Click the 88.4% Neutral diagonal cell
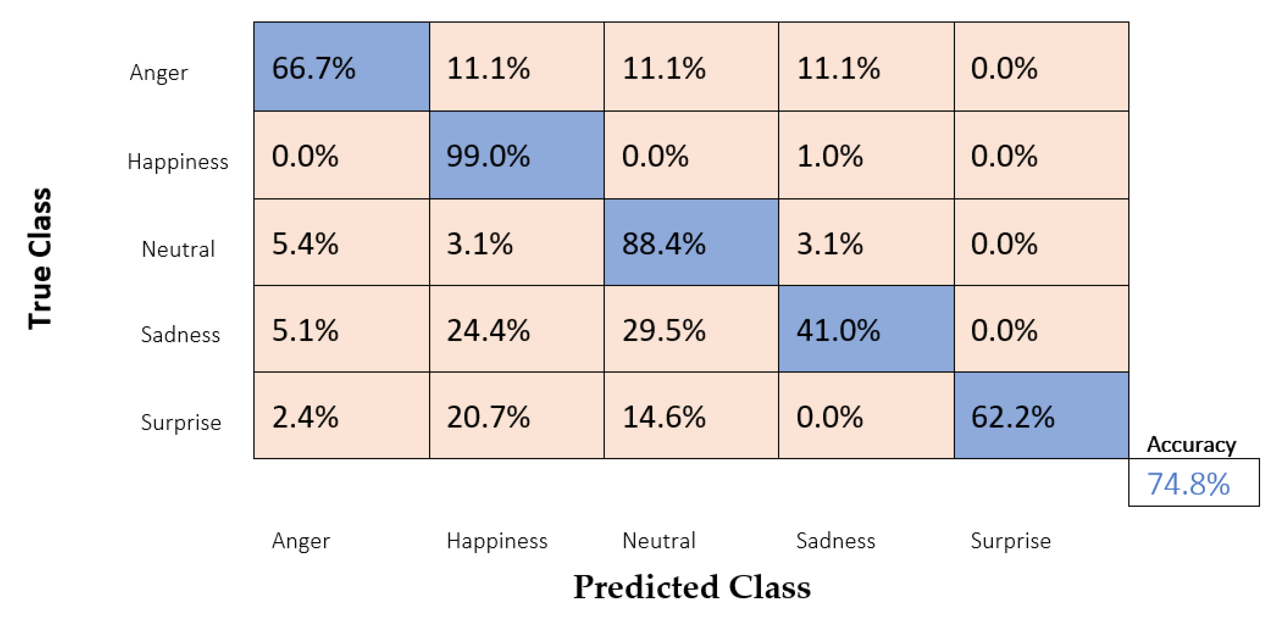The height and width of the screenshot is (618, 1280). click(x=691, y=242)
